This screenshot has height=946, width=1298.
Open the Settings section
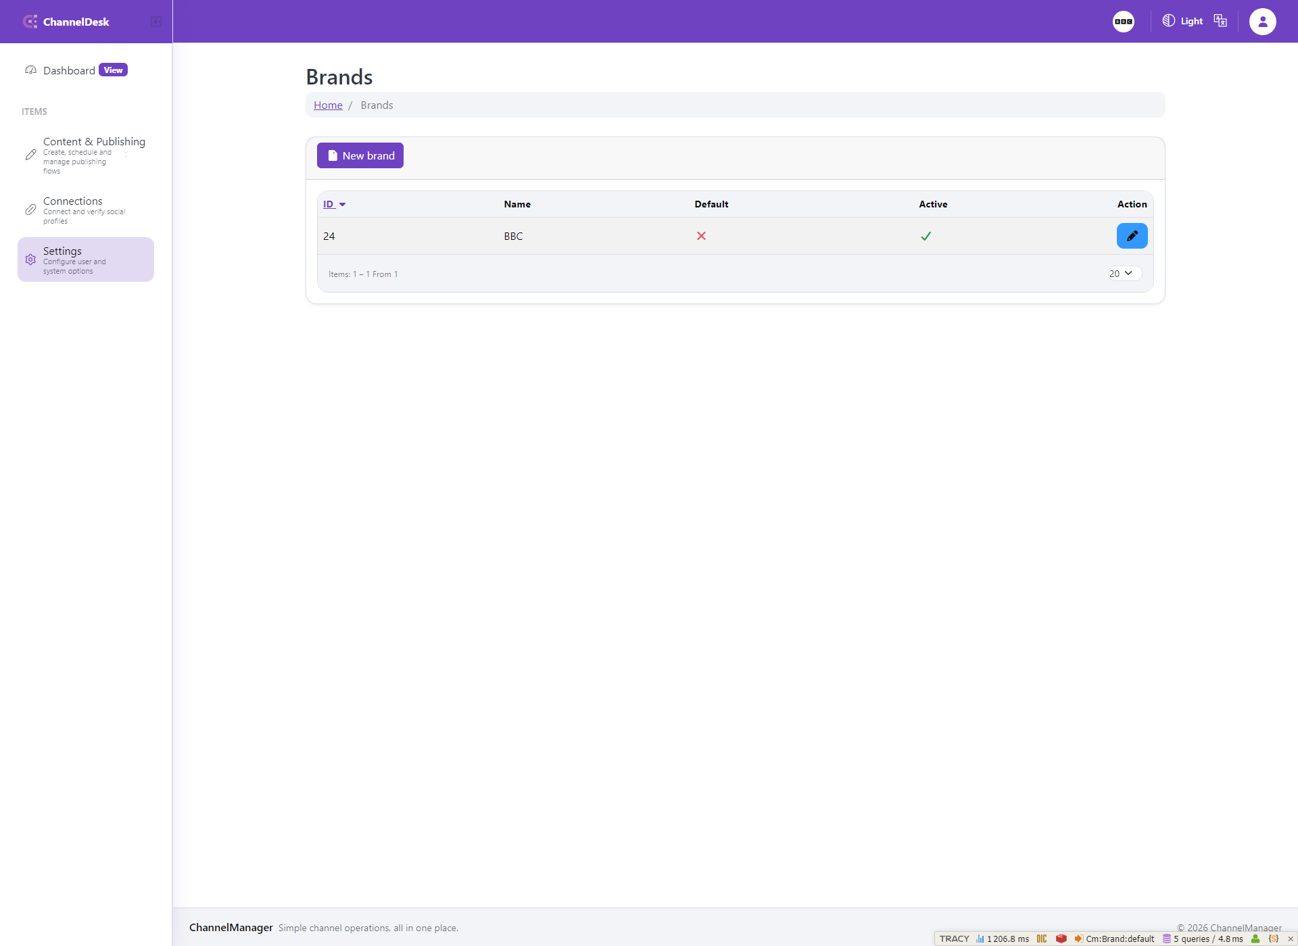(x=86, y=259)
